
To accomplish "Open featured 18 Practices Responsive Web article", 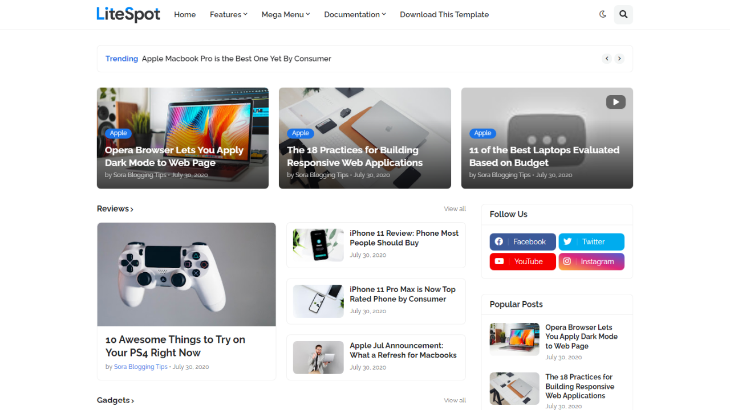I will tap(355, 156).
